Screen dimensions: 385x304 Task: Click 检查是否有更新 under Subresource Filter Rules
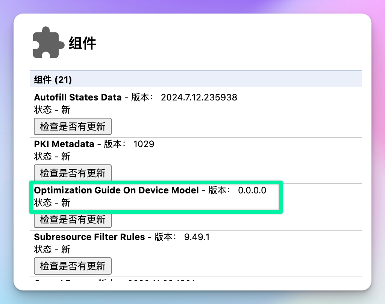coord(73,266)
